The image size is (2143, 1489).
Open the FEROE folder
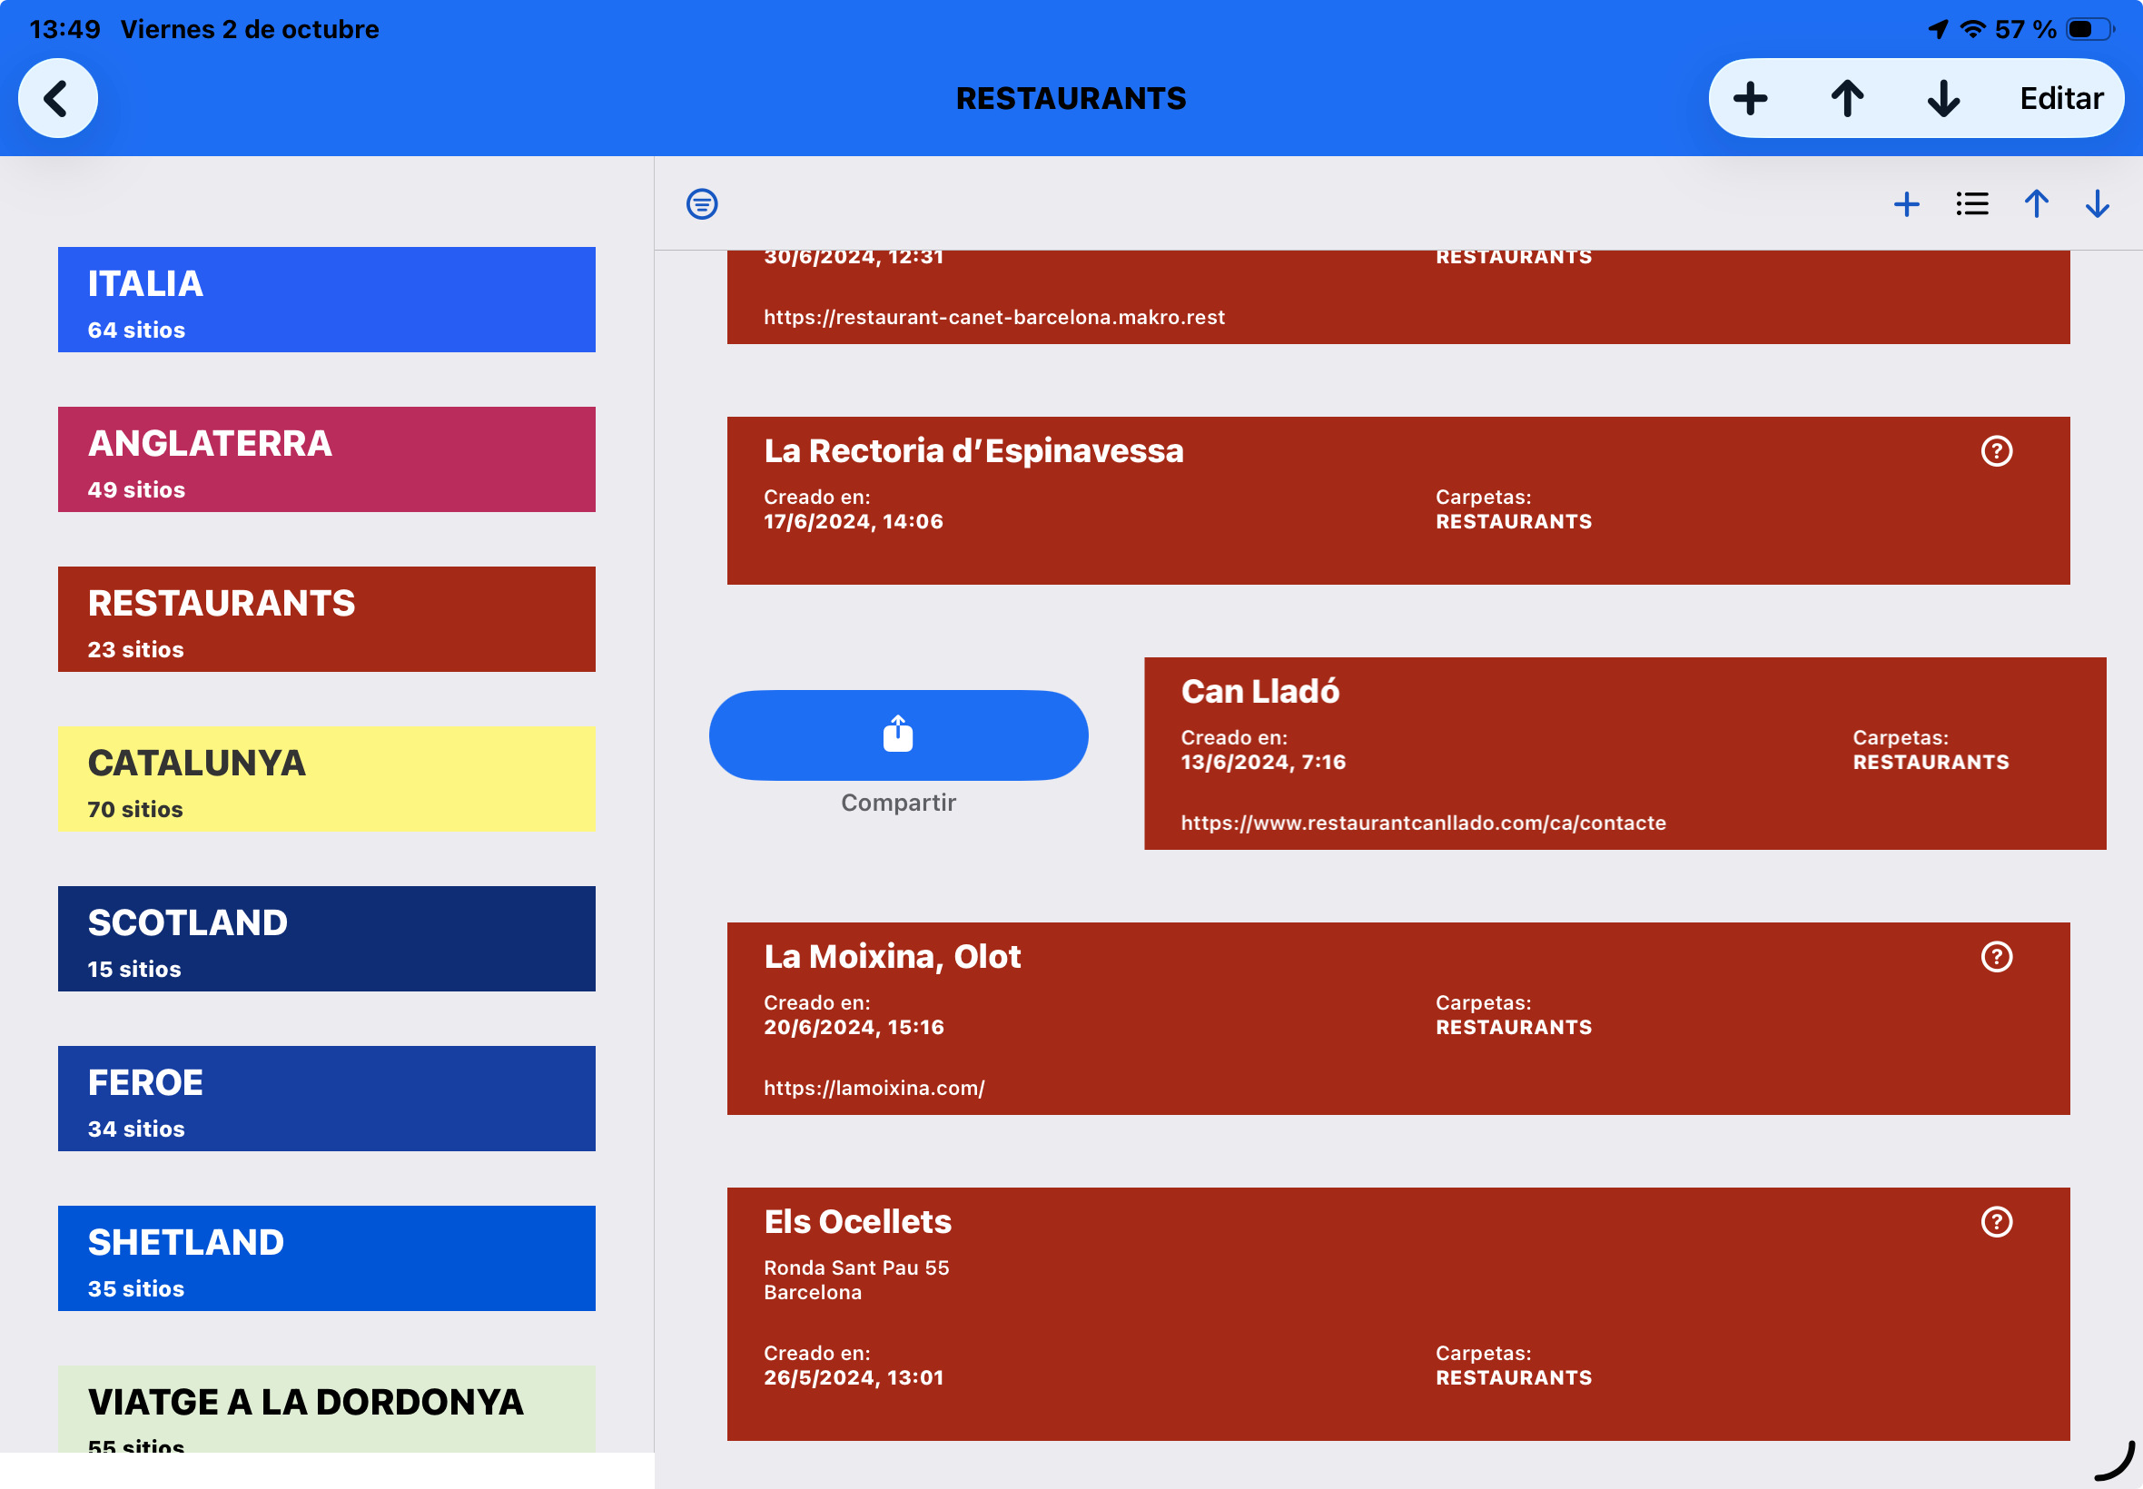click(327, 1099)
